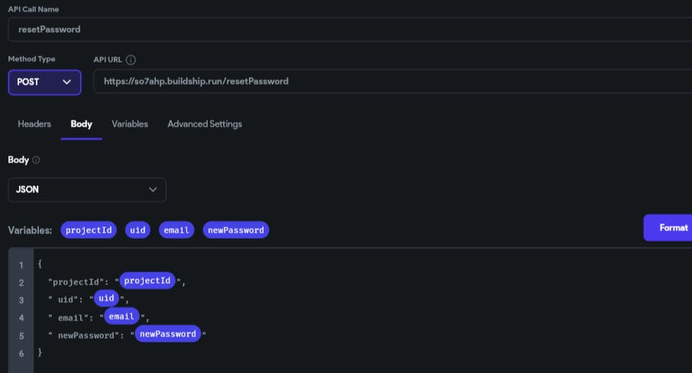
Task: Click email token in JSON line 4
Action: tap(121, 316)
